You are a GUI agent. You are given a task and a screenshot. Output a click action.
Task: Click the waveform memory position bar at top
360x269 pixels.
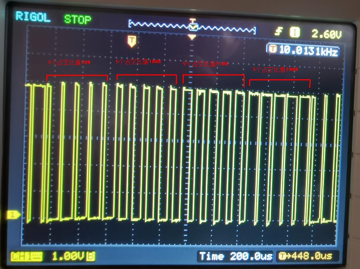coord(192,28)
